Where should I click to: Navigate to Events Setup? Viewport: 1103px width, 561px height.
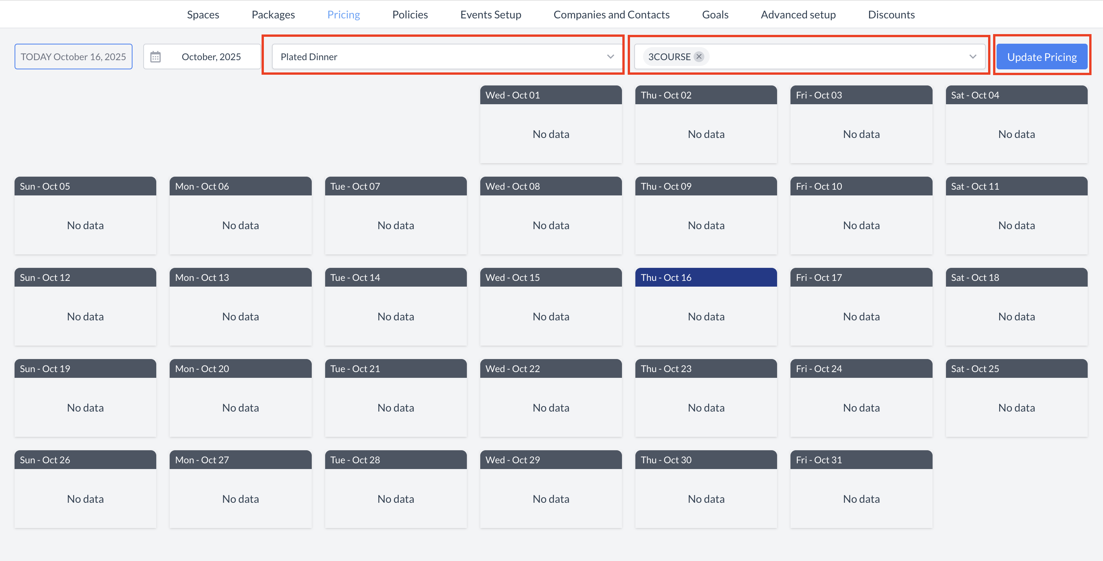[x=491, y=14]
